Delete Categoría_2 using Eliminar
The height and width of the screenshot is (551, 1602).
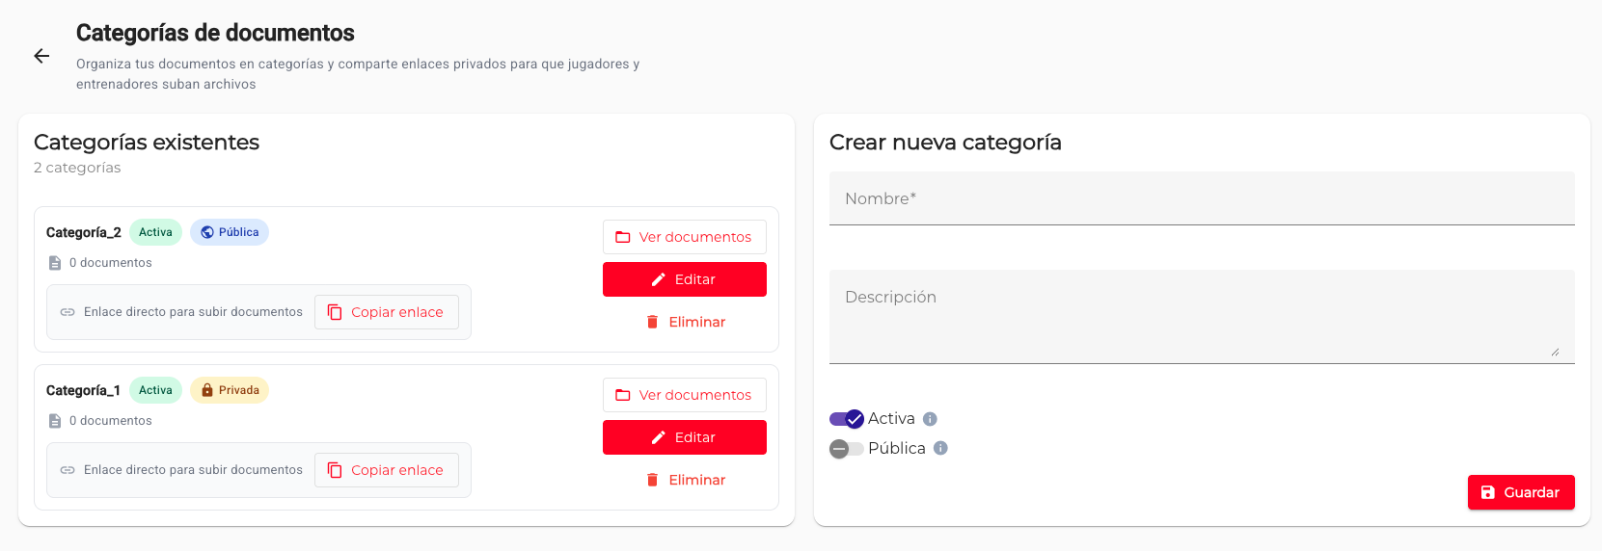(x=685, y=322)
